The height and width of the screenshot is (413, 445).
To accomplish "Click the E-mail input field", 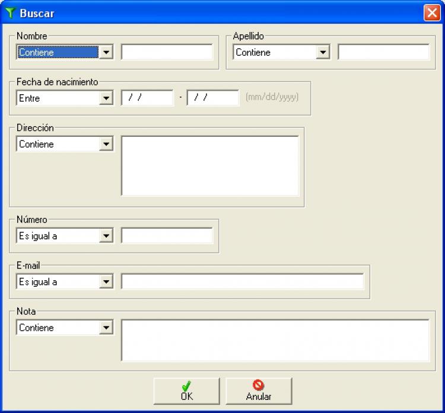I will click(x=243, y=281).
